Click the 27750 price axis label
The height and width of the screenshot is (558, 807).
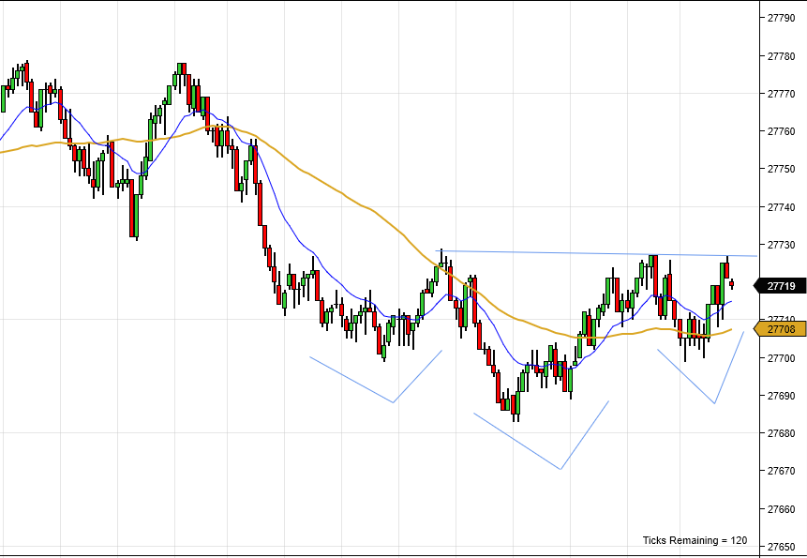click(781, 169)
